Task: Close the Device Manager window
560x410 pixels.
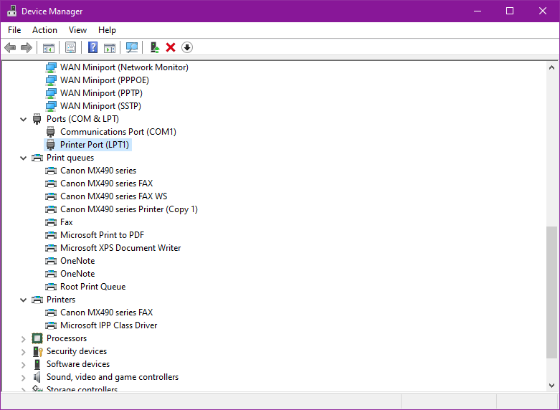Action: (543, 11)
